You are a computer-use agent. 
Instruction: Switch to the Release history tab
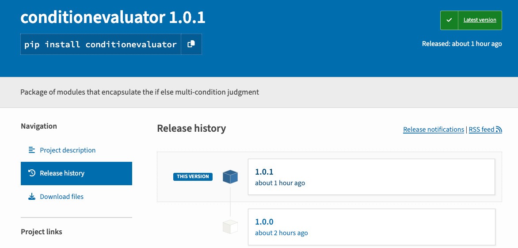point(62,173)
